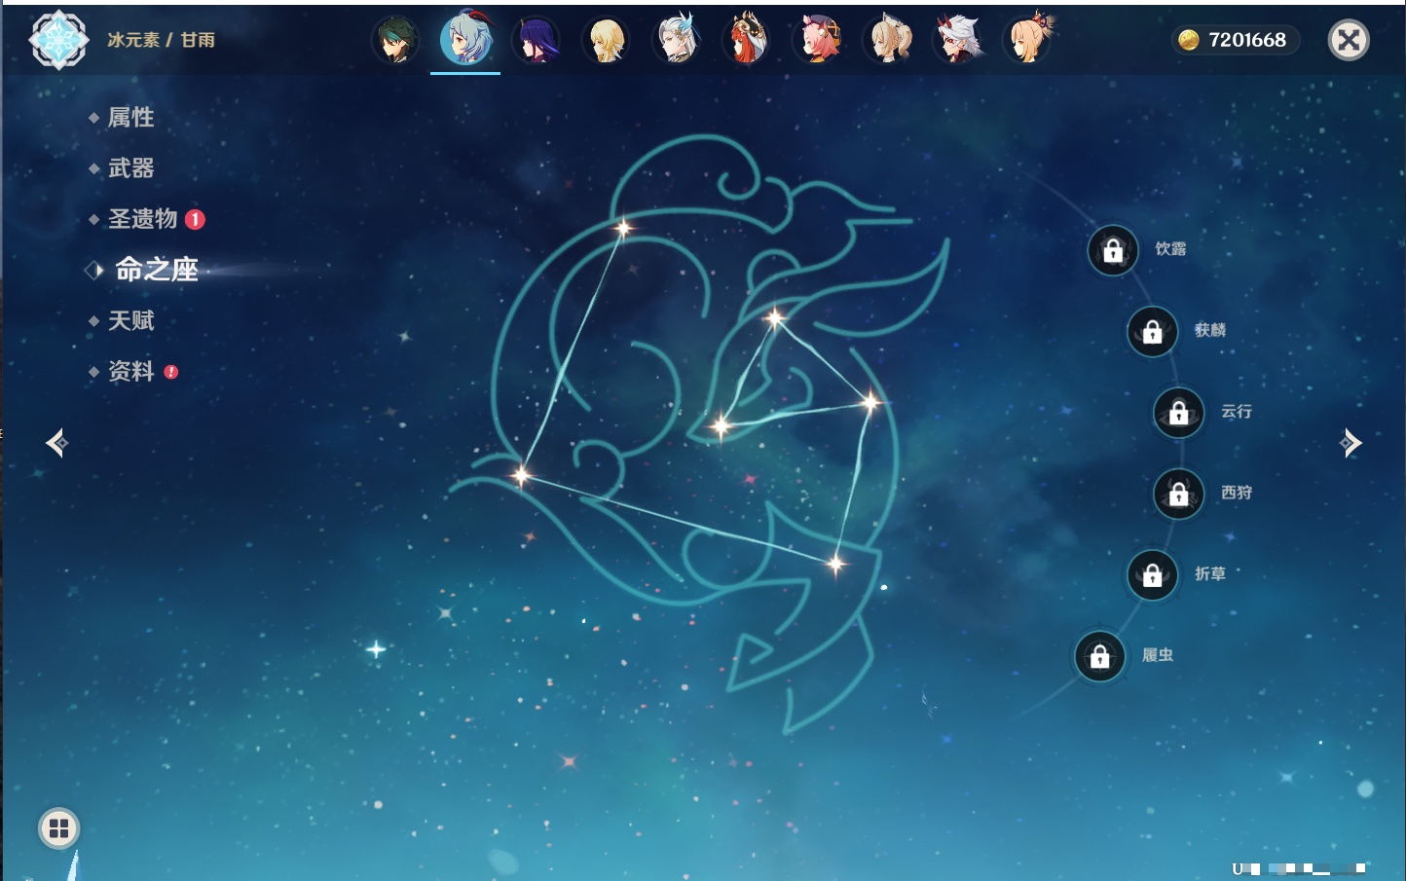Select pink-haired Diona's portrait

click(x=818, y=41)
